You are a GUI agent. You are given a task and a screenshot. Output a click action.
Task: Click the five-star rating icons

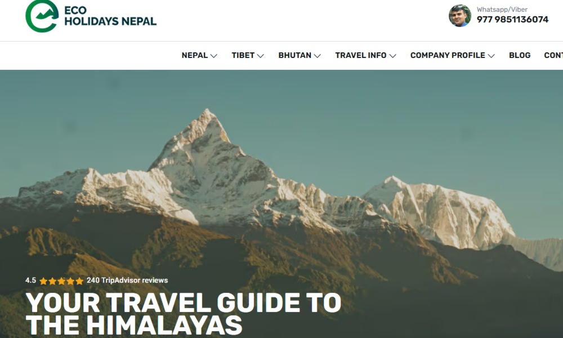pos(61,281)
